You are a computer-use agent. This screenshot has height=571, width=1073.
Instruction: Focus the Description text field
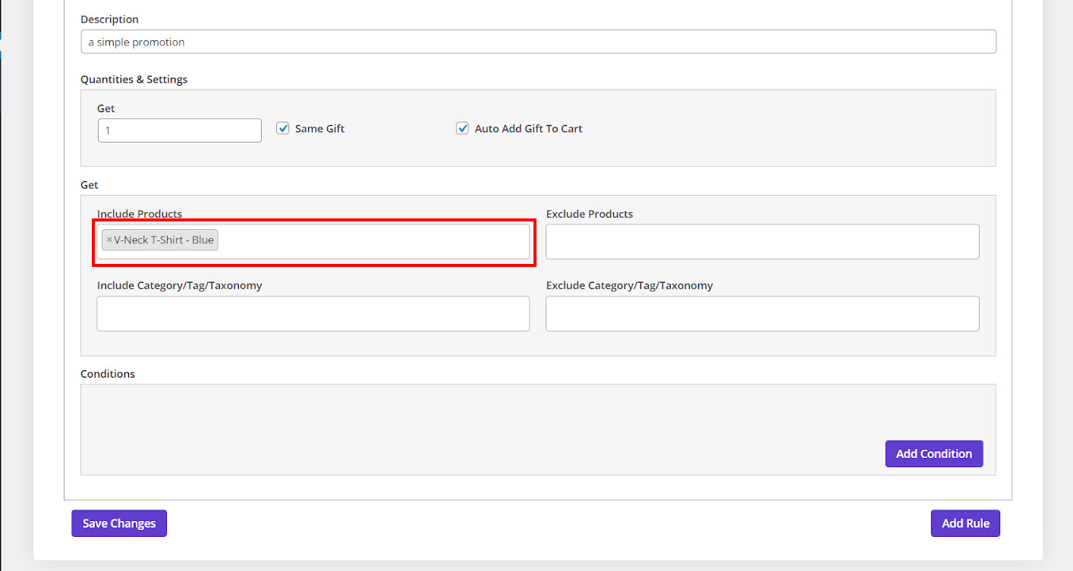pyautogui.click(x=538, y=42)
